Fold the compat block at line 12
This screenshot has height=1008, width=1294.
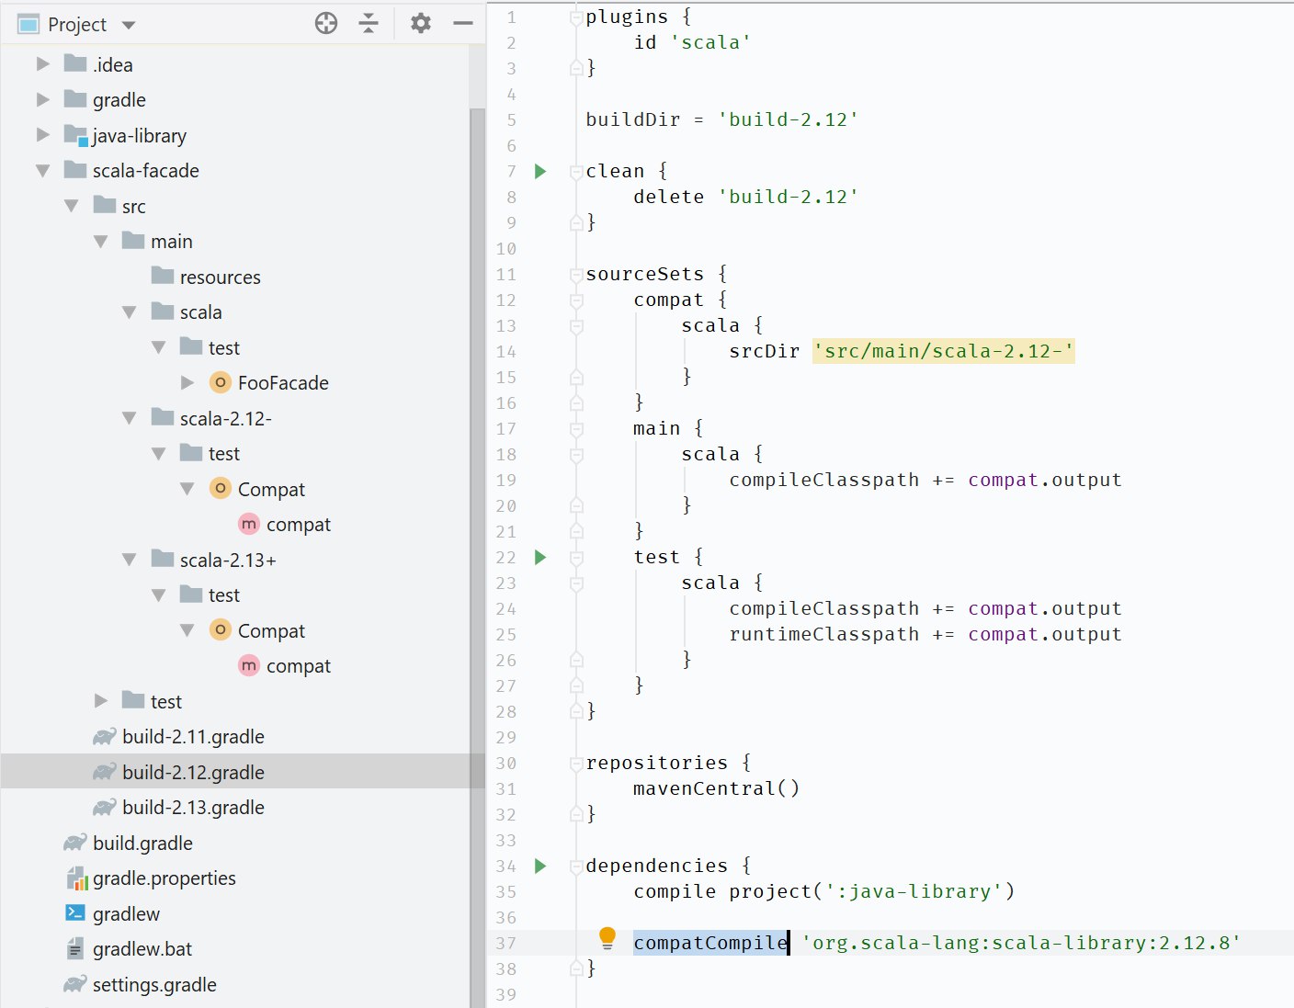coord(576,300)
